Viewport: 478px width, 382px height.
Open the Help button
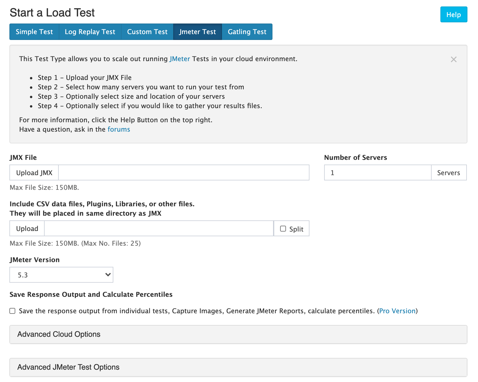pos(454,14)
